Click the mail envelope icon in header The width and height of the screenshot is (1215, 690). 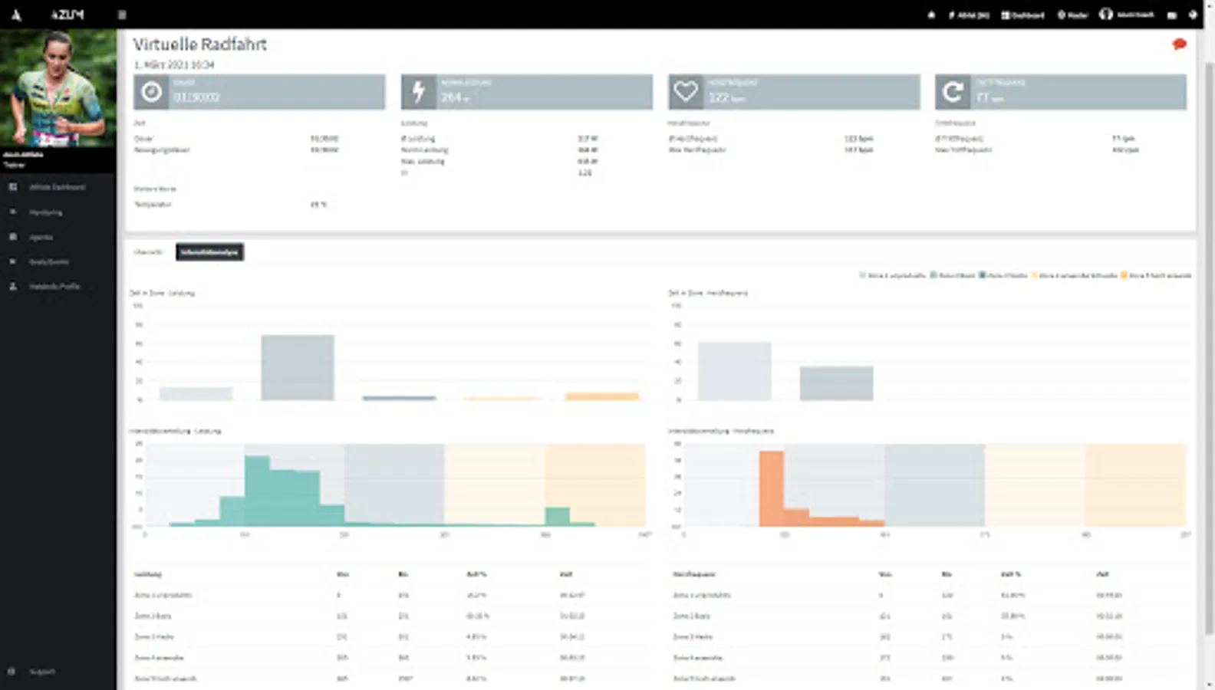1172,15
